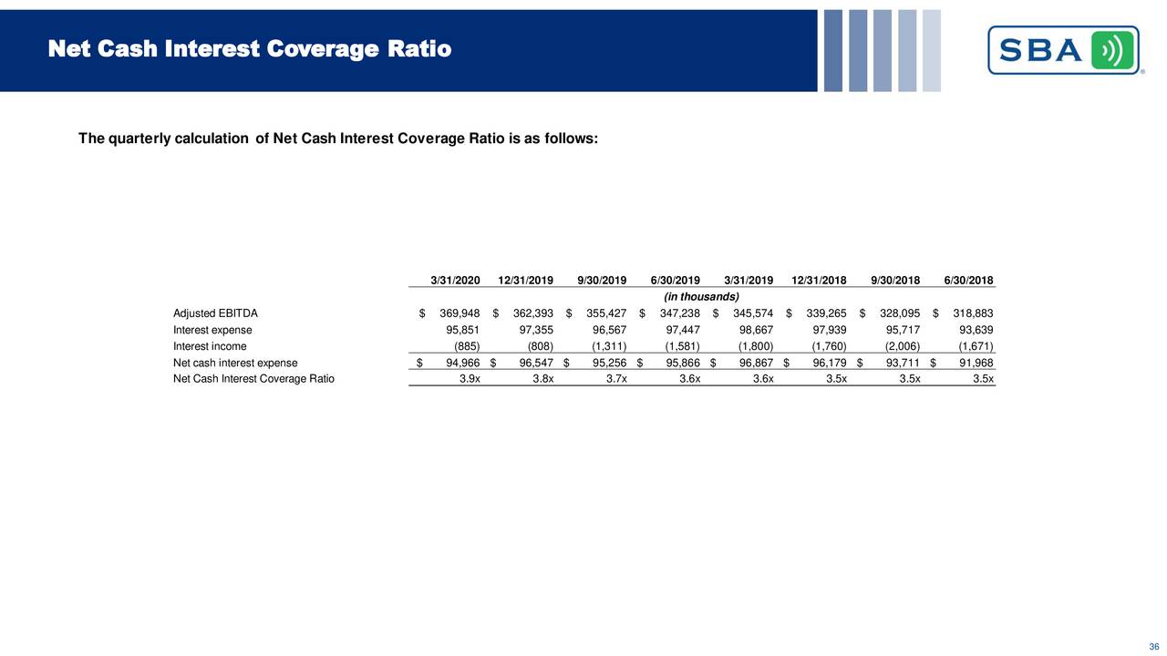Click the 9/30/2018 column header
1167x656 pixels.
895,280
